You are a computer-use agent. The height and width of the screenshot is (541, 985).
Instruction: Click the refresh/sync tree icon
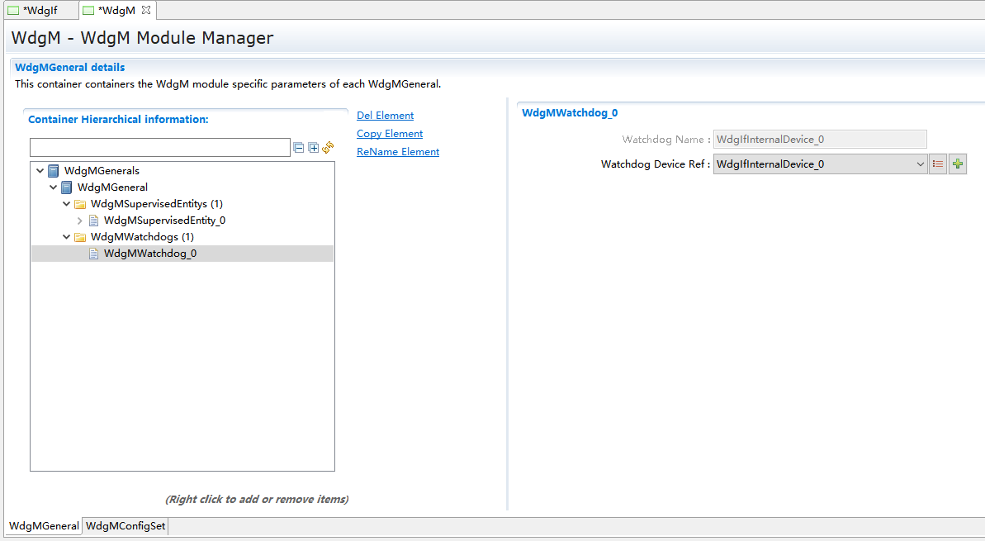click(x=328, y=147)
